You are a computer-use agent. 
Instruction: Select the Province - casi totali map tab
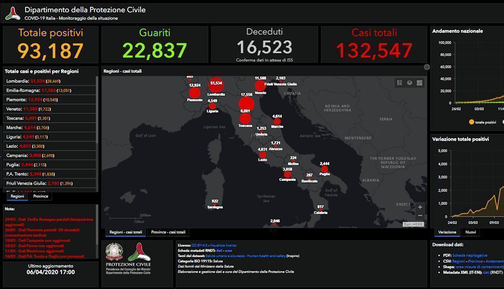click(x=168, y=232)
